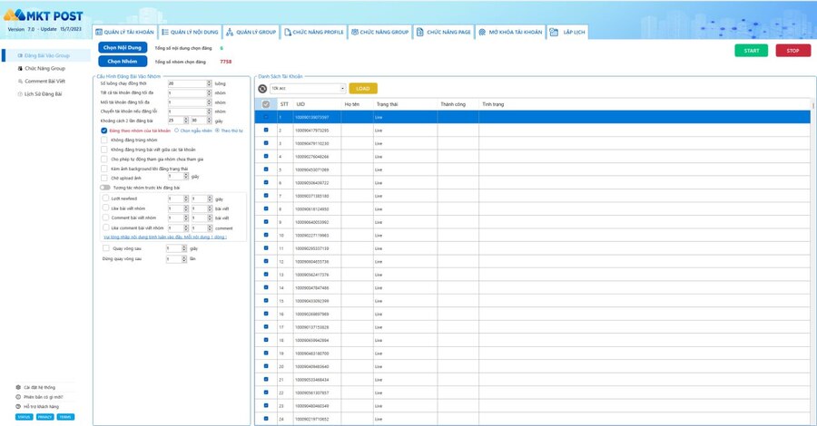Open the Quản Lý Group tab
This screenshot has height=426, width=817.
[251, 33]
